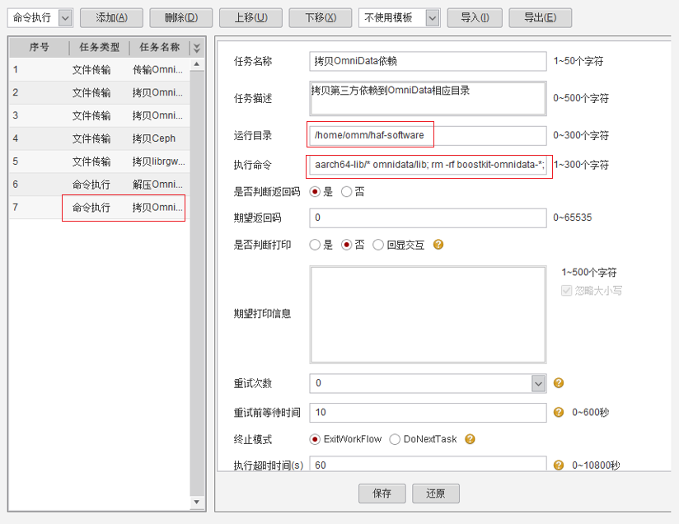679x524 pixels.
Task: Select task row 4 拷贝Ceph
Action: pos(100,138)
